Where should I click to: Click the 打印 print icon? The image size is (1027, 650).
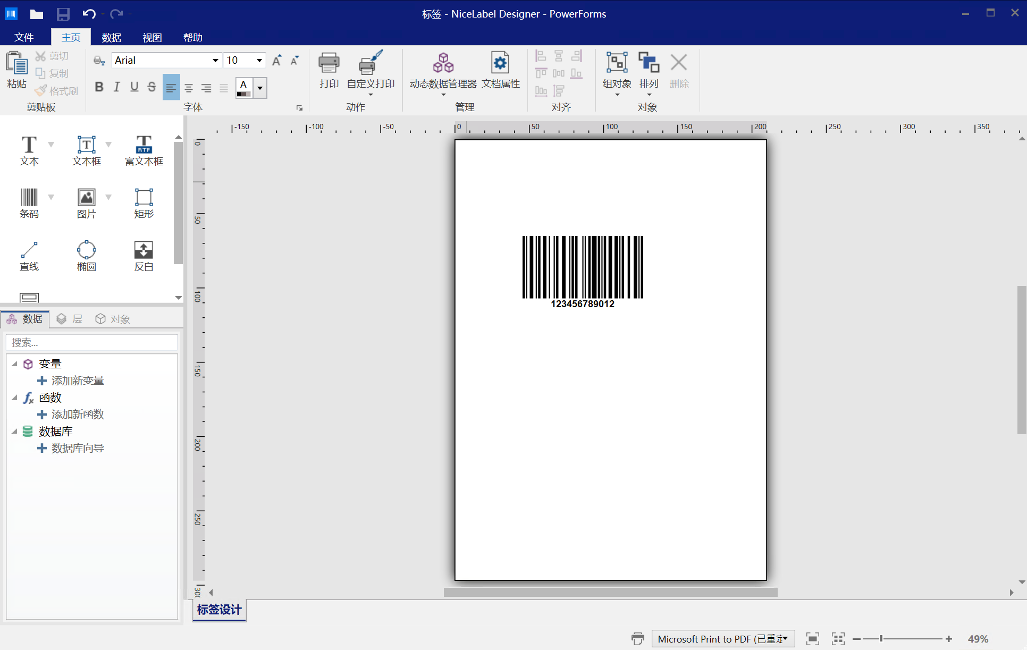point(329,63)
